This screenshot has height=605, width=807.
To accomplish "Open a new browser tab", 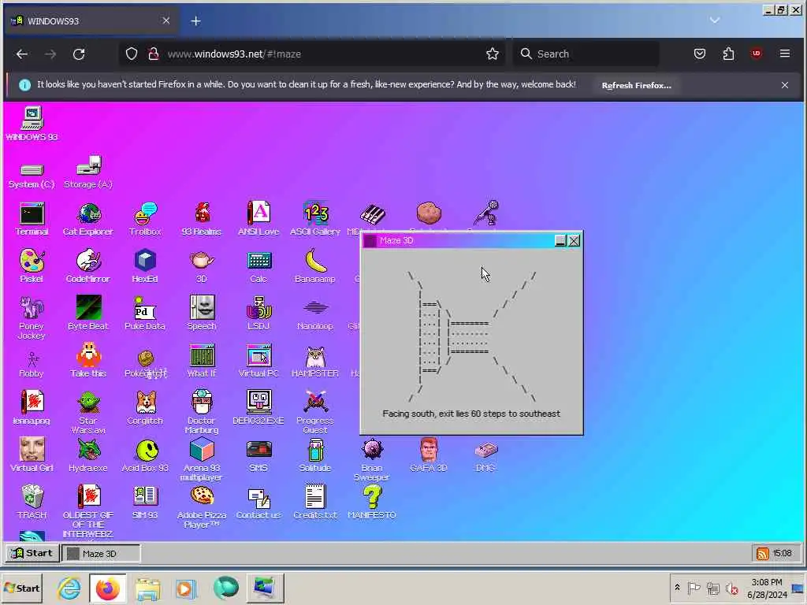I will (195, 21).
